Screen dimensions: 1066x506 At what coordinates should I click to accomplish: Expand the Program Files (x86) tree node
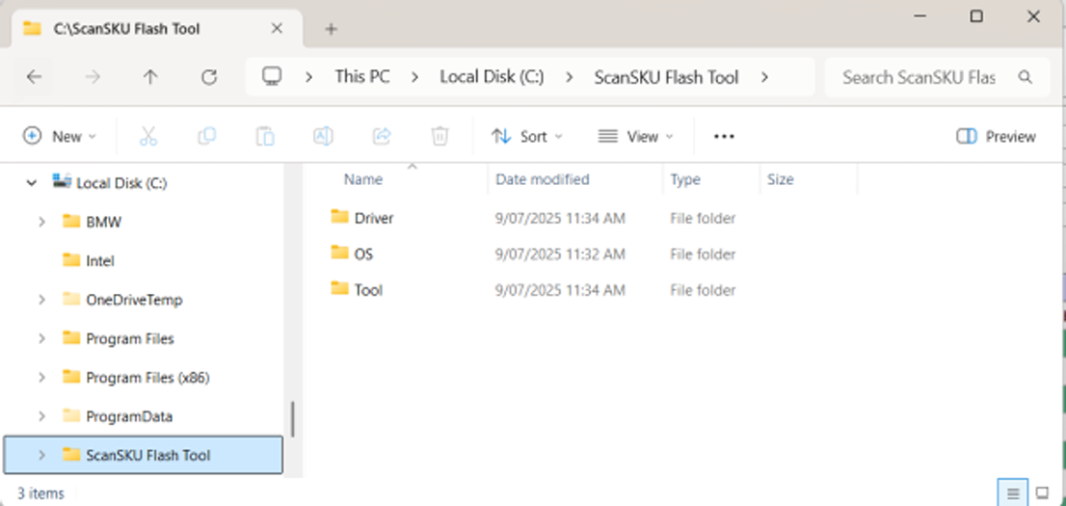41,377
